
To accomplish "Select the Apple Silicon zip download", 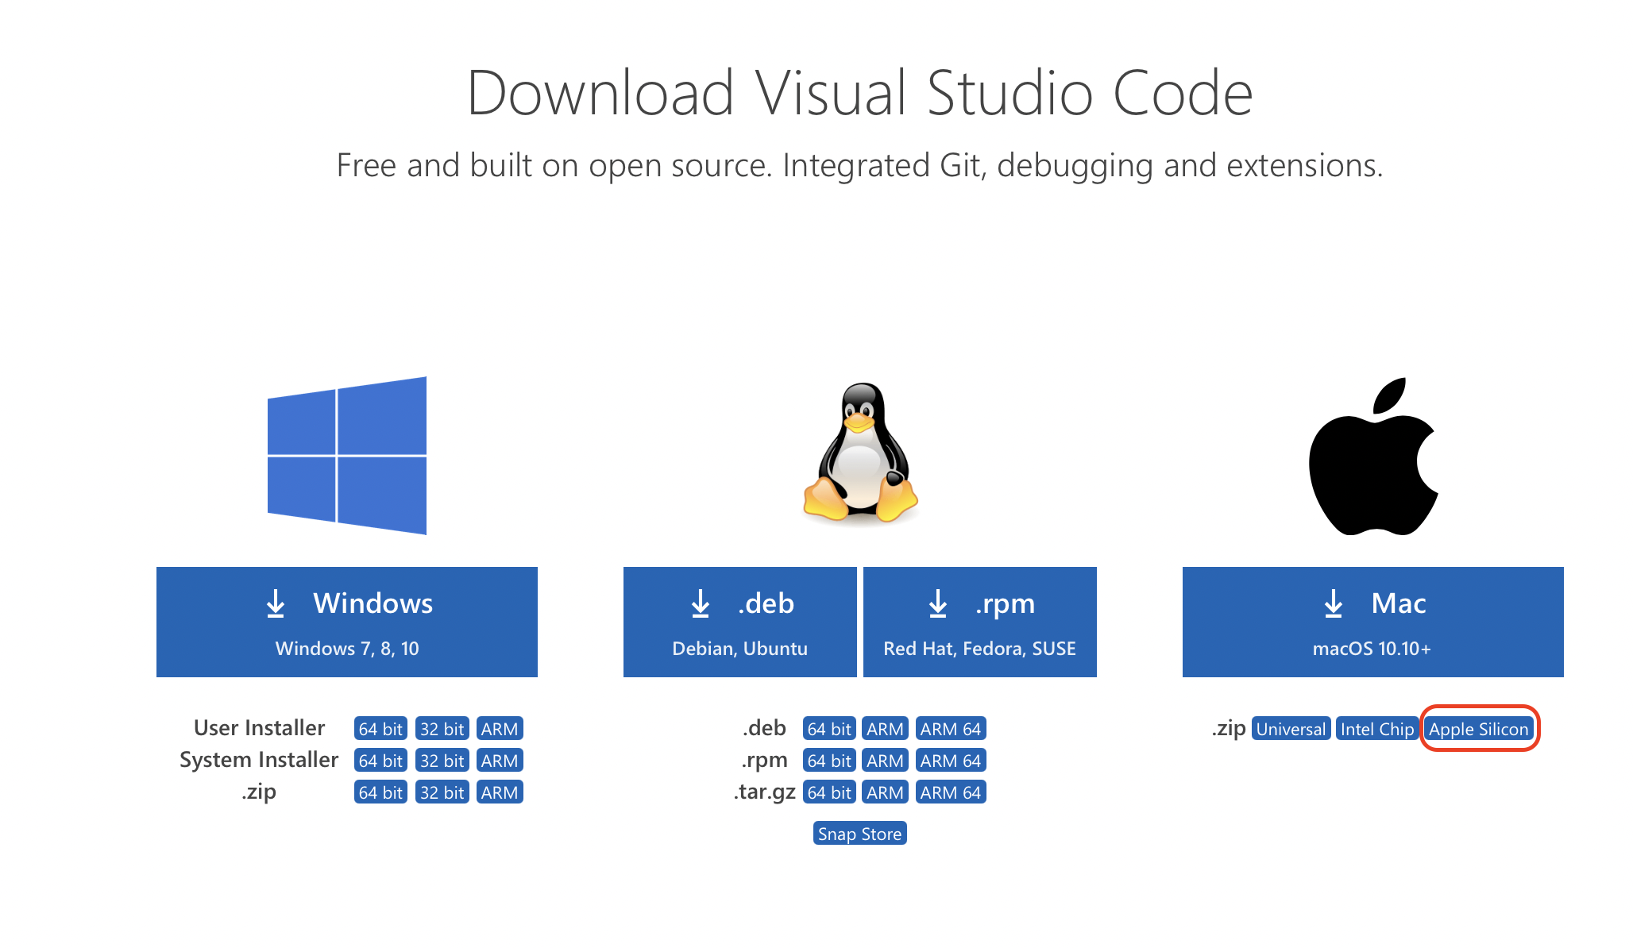I will coord(1478,729).
